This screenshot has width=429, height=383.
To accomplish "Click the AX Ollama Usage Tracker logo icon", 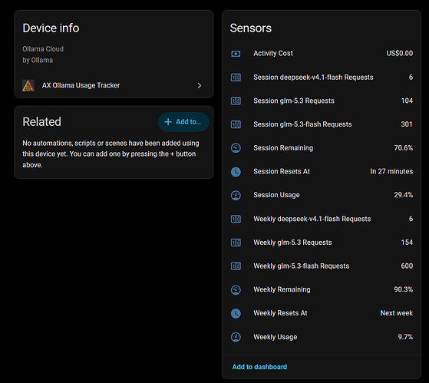I will [x=28, y=86].
